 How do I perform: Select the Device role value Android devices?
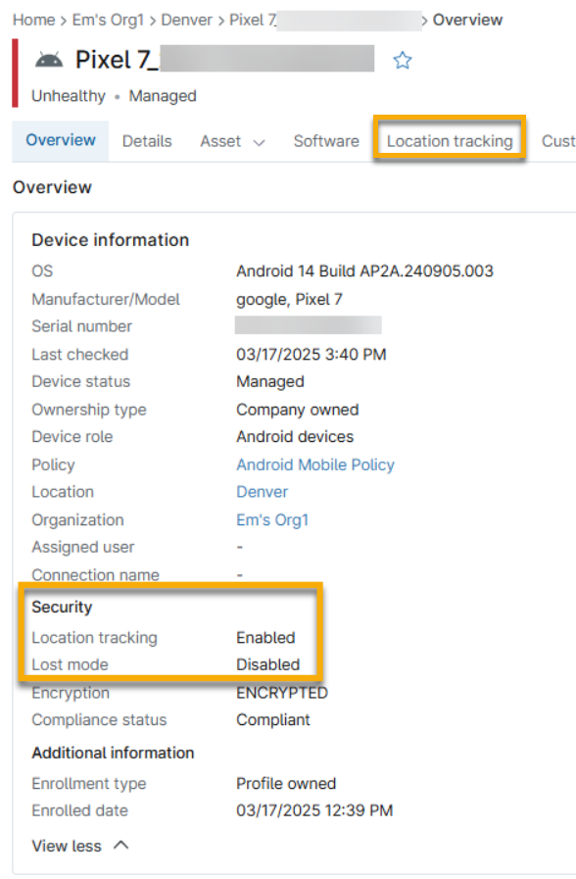(295, 437)
